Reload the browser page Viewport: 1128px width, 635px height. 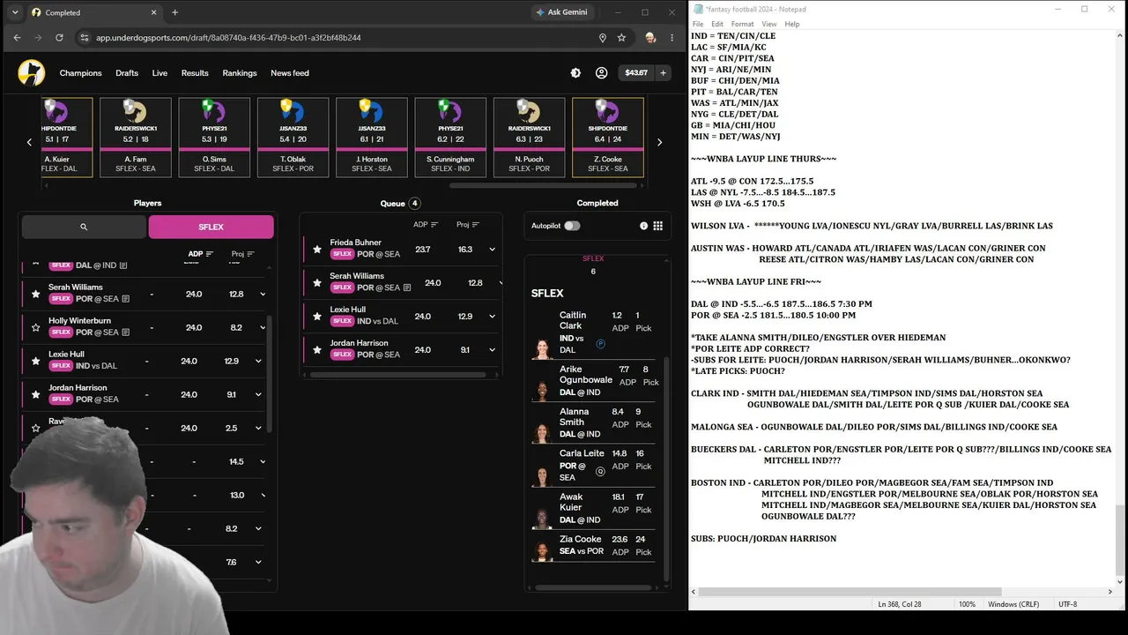pyautogui.click(x=59, y=38)
